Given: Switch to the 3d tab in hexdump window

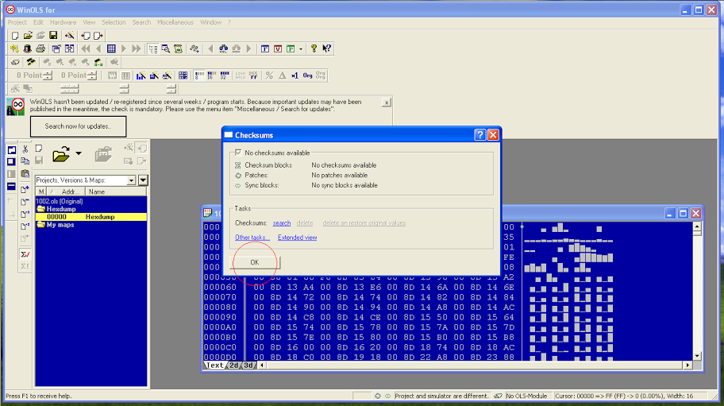Looking at the screenshot, I should [x=248, y=365].
